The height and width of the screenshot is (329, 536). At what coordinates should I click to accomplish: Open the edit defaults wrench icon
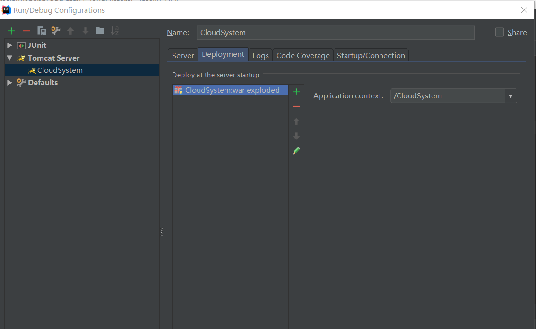point(56,31)
